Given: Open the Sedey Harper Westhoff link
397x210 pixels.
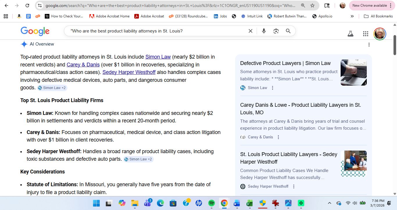Looking at the screenshot, I should pyautogui.click(x=129, y=72).
